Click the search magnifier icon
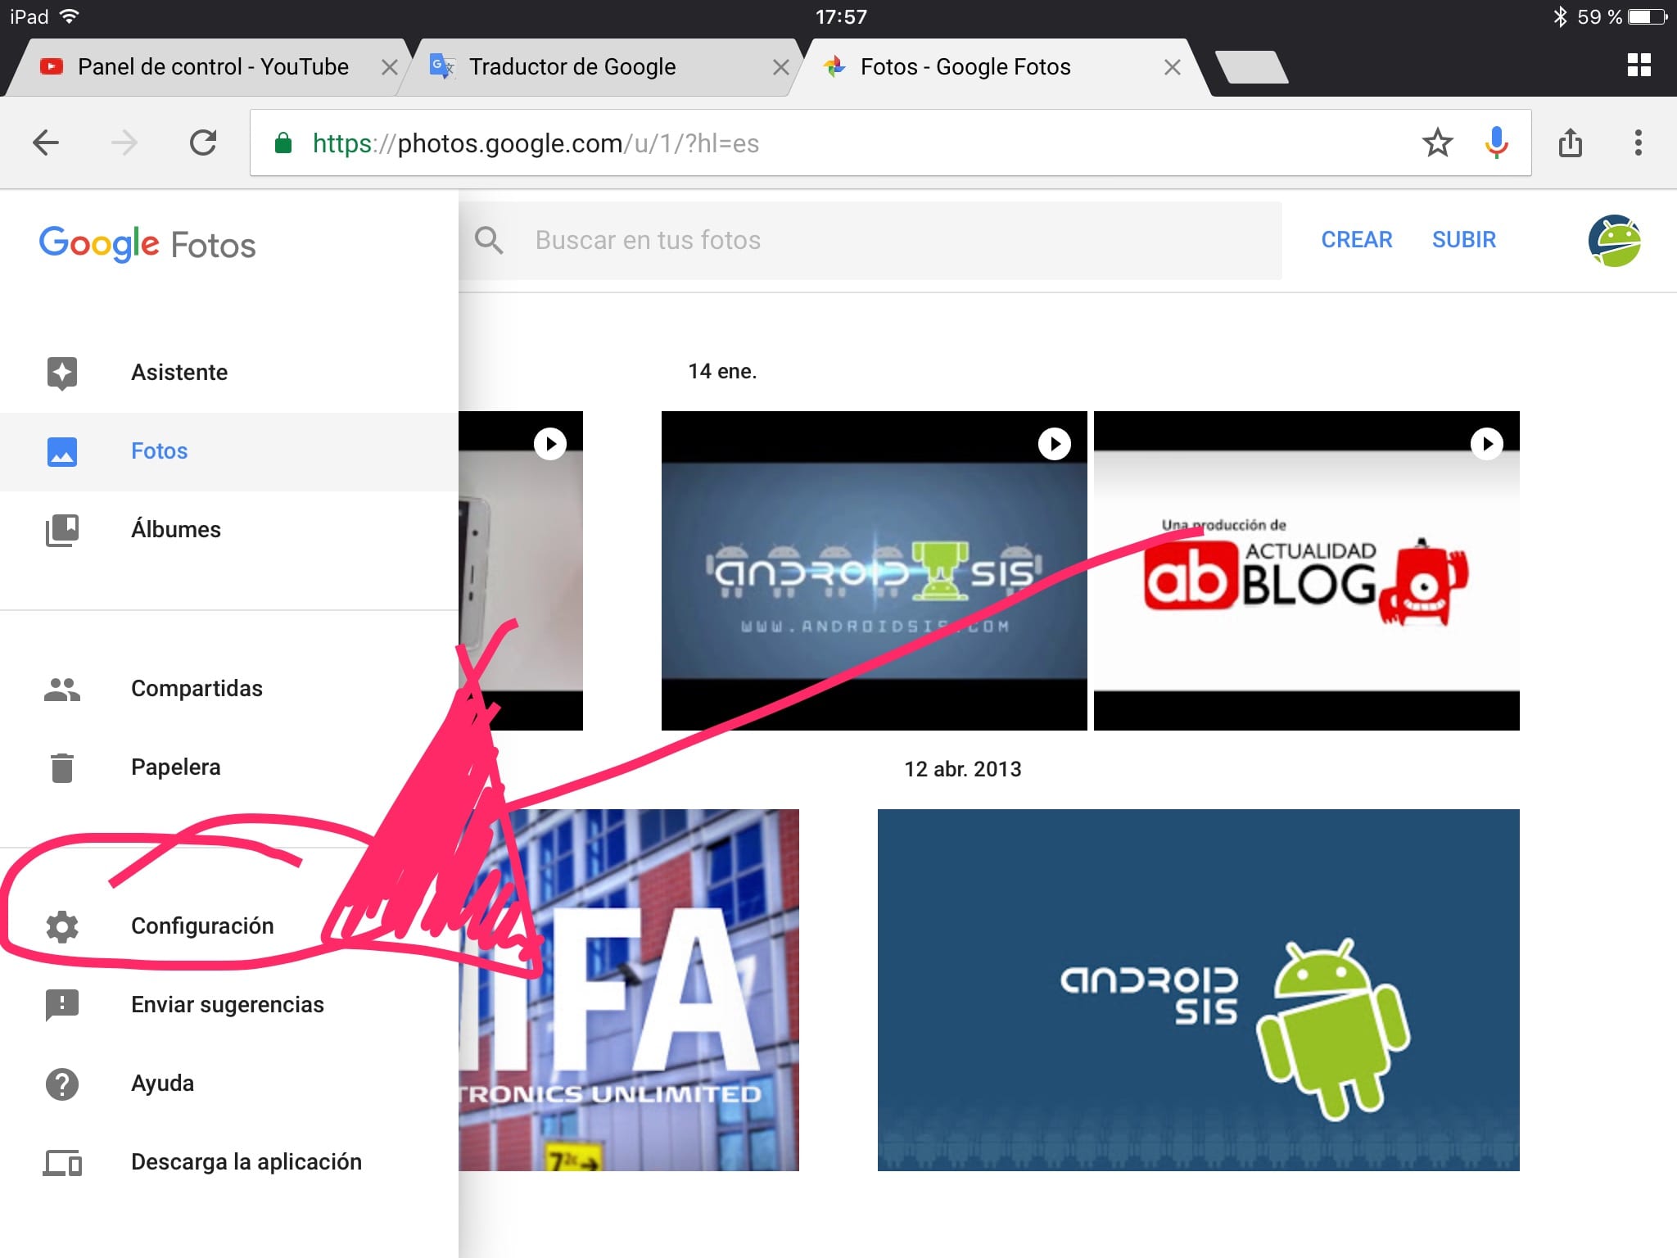Screen dimensions: 1677x1258 click(x=489, y=240)
